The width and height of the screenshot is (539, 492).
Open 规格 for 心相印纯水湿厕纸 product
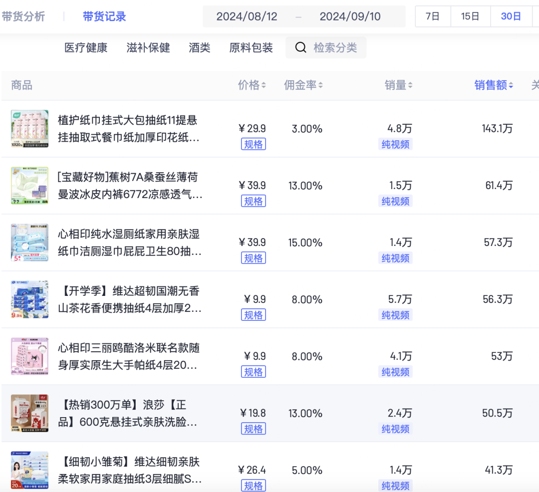coord(254,258)
